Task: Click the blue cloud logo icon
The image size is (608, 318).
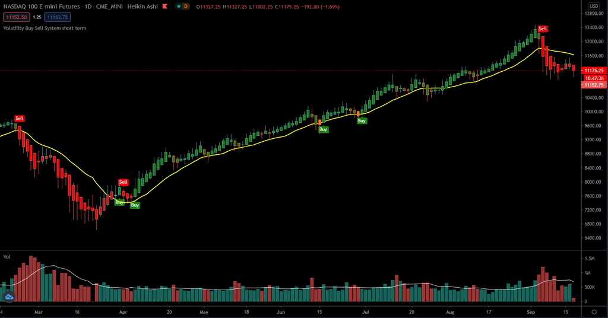Action: tap(8, 297)
